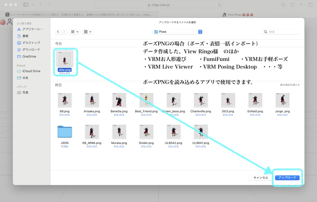
Task: Click Safari new tab plus icon
Action: [301, 5]
